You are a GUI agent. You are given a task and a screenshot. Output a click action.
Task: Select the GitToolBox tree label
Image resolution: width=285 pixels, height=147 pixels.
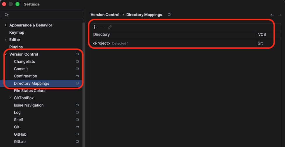(24, 98)
